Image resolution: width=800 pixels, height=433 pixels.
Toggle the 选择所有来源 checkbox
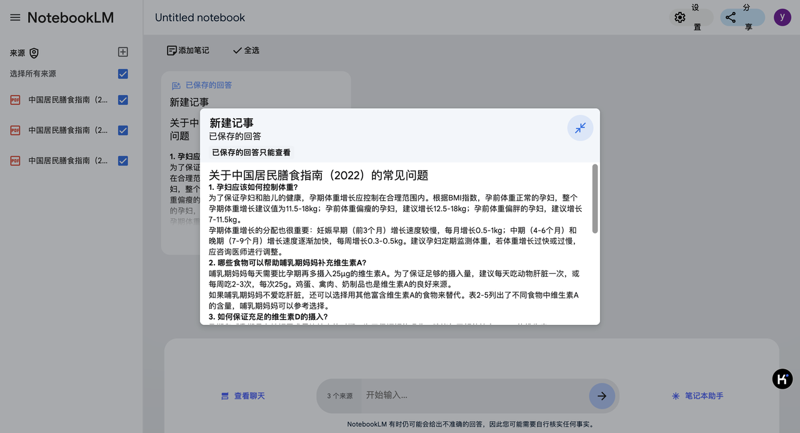click(123, 74)
